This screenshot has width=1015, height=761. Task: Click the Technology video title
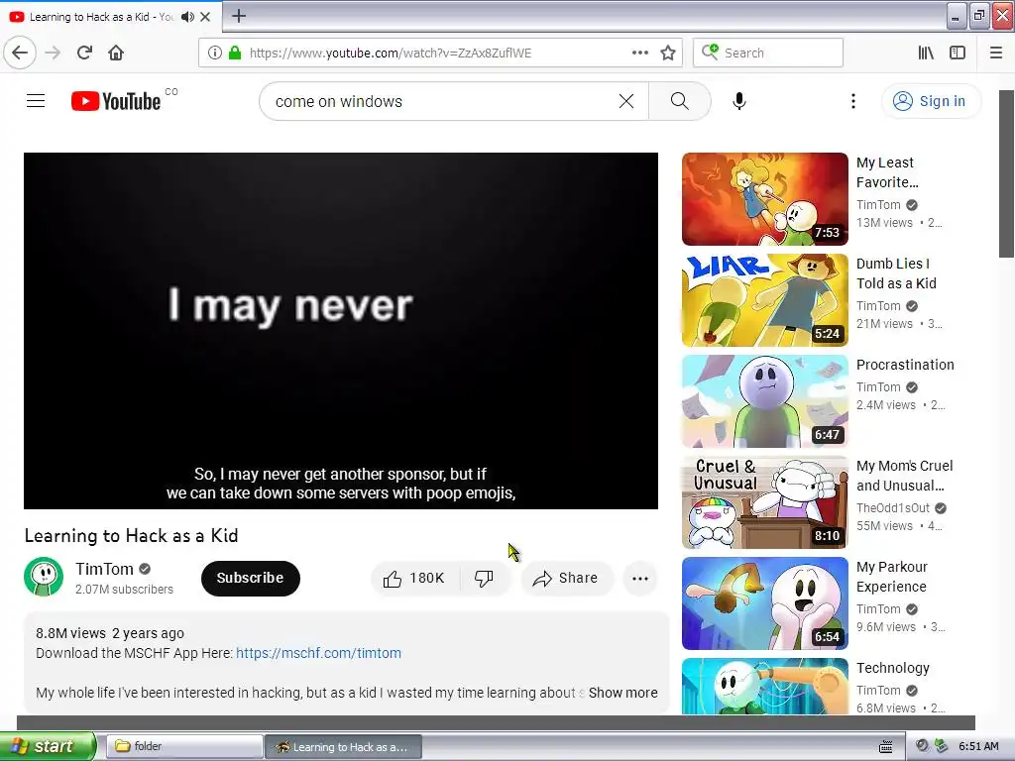tap(893, 667)
